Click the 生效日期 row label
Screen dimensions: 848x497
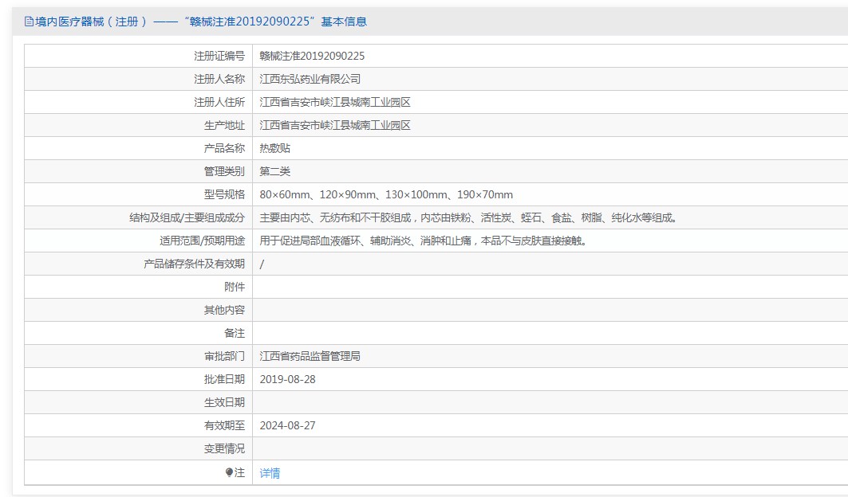point(224,402)
